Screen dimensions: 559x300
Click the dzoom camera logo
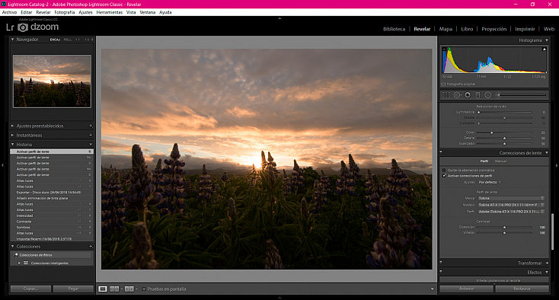[x=23, y=27]
